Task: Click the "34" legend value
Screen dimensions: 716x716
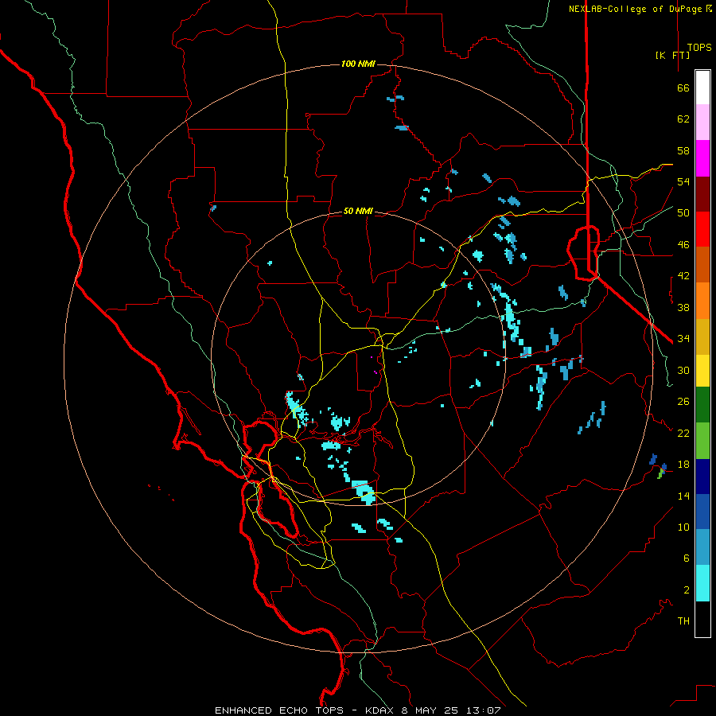Action: (x=683, y=338)
